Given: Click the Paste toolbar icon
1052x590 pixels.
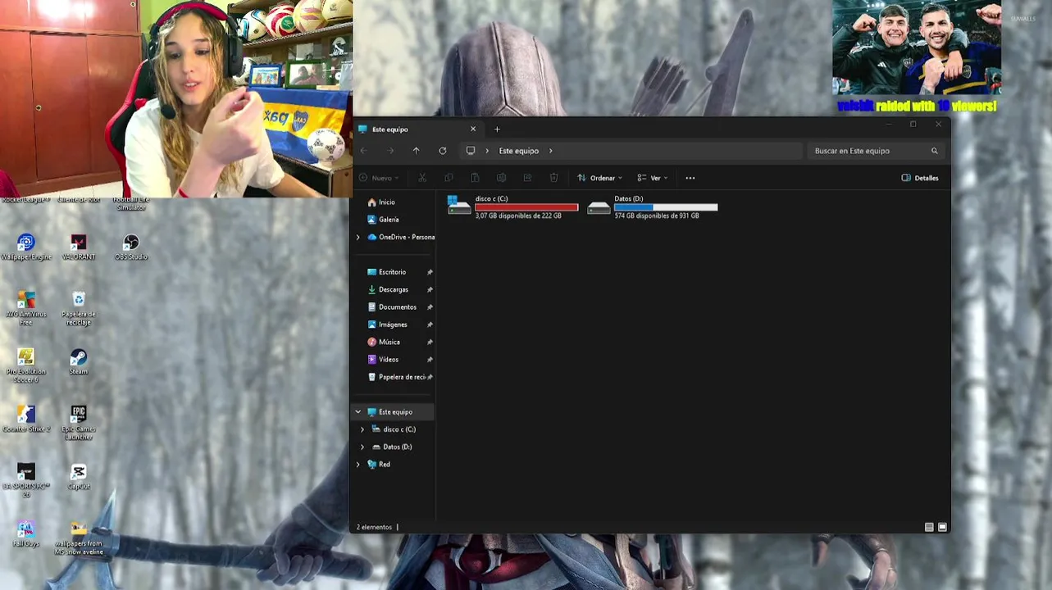Looking at the screenshot, I should 475,178.
